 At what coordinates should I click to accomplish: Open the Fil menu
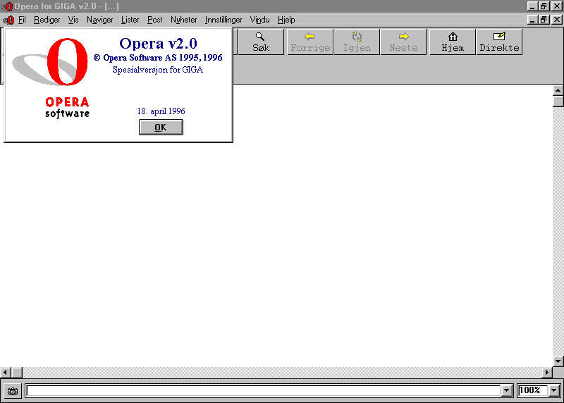[22, 20]
